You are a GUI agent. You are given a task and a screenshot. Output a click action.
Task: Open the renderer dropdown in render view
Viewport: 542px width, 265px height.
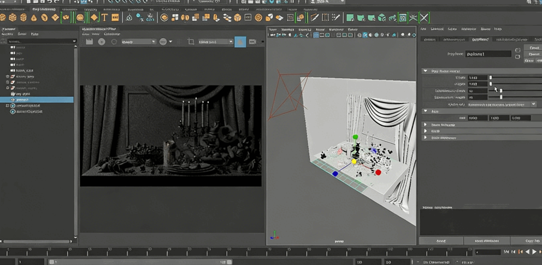(x=138, y=42)
